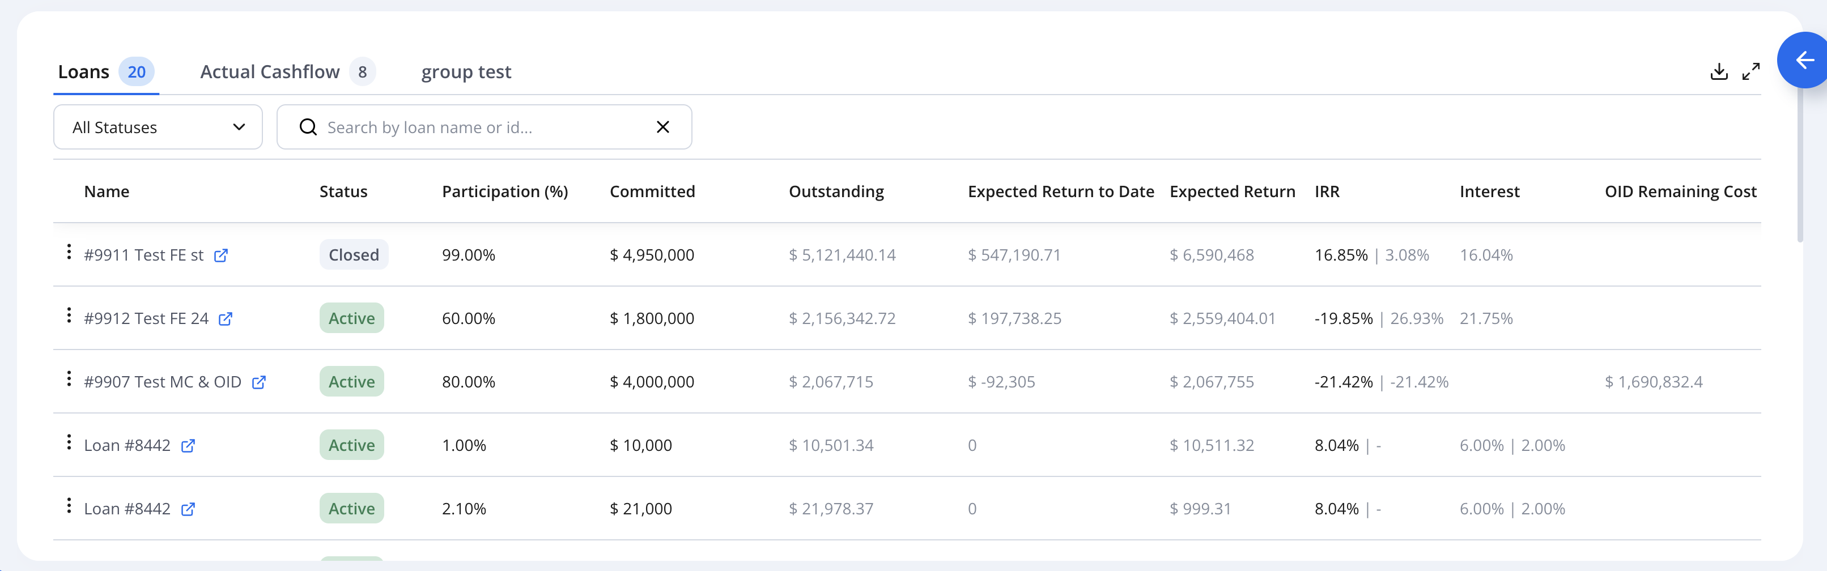Open Loan #8442 link with 2.10% participation
The height and width of the screenshot is (571, 1827).
coord(188,509)
